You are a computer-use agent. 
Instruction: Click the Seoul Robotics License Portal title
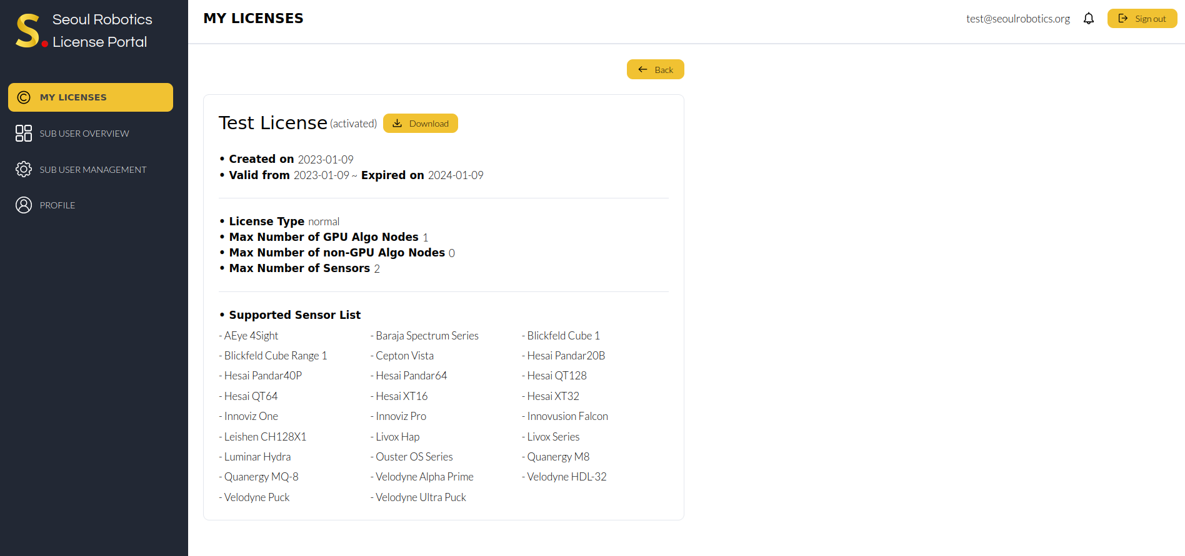point(102,31)
